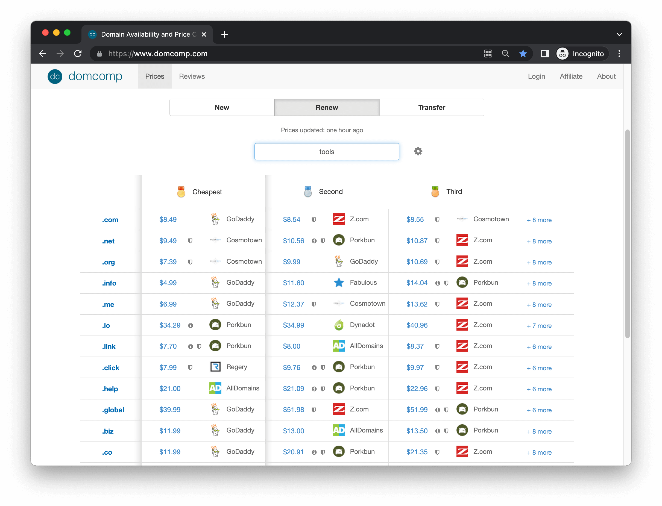Click the shield icon beside $8.54
662x506 pixels.
point(314,220)
